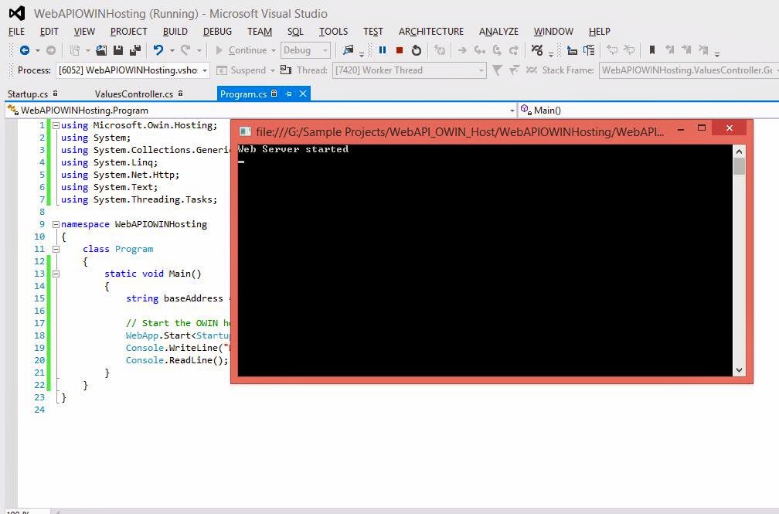Screen dimensions: 779x514
Task: Go to the previous bookmark
Action: coord(670,49)
